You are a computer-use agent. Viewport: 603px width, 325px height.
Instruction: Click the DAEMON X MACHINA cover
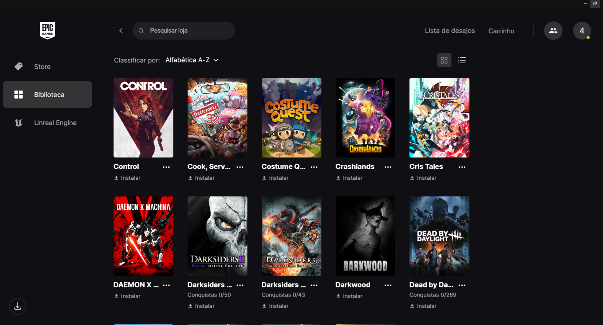143,236
